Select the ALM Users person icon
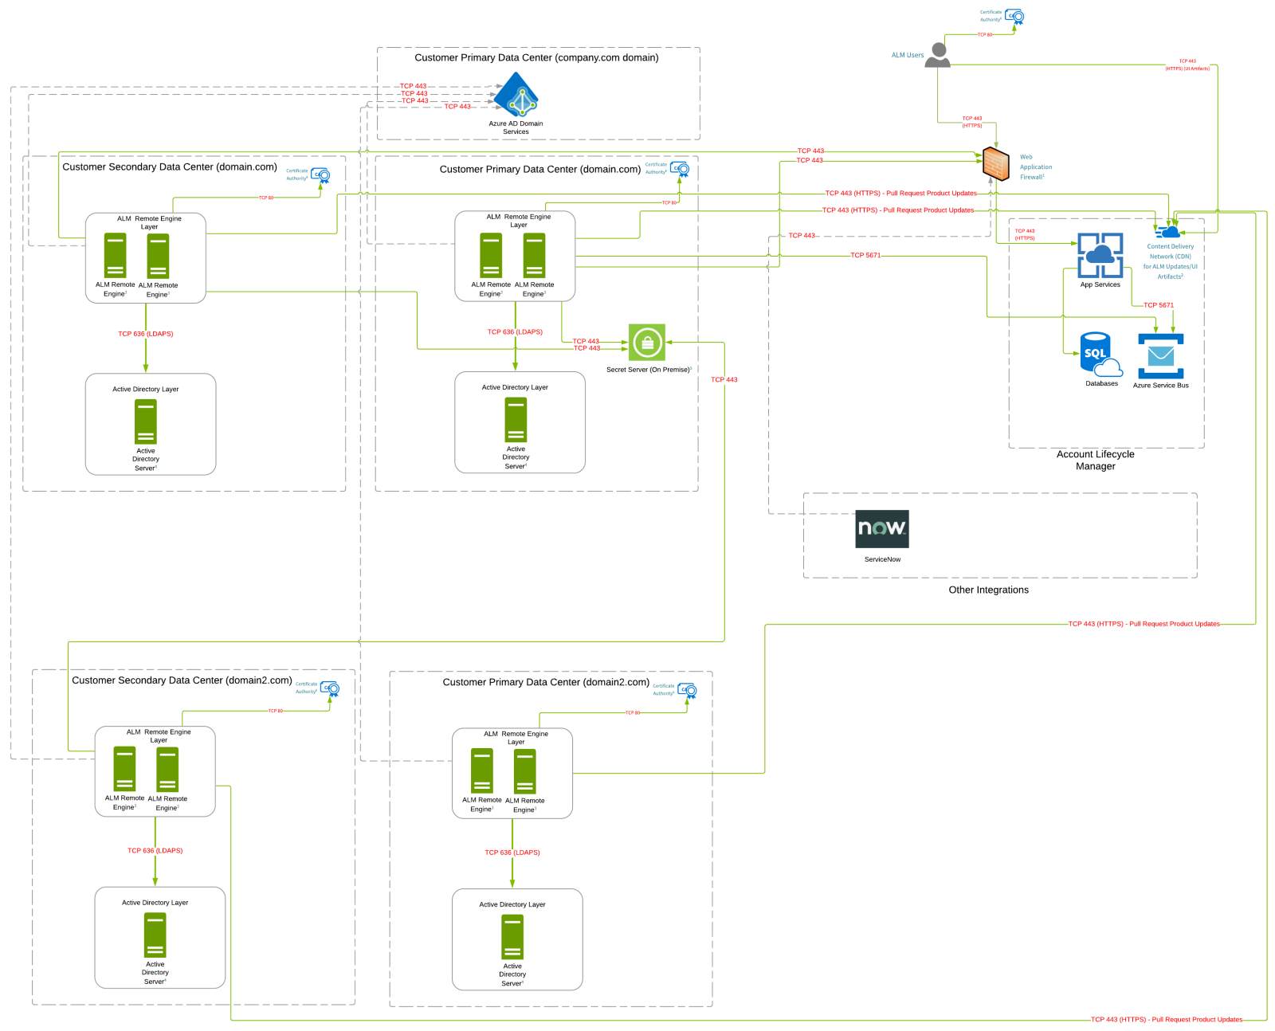Viewport: 1275px width, 1031px height. [x=939, y=55]
